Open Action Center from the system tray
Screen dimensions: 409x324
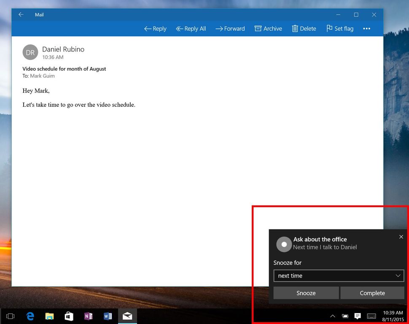(x=358, y=316)
